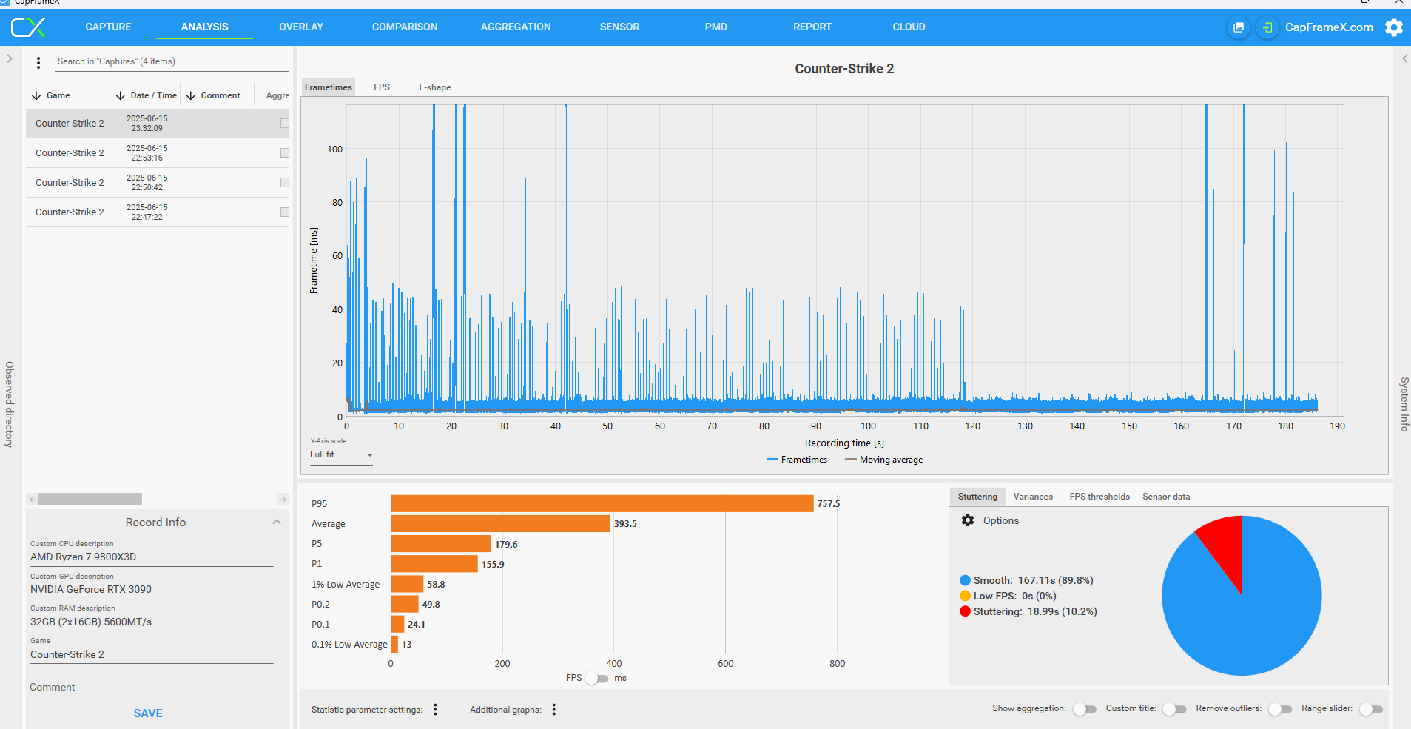Open COMPARISON tab
Screen dimensions: 1411x729
point(405,27)
